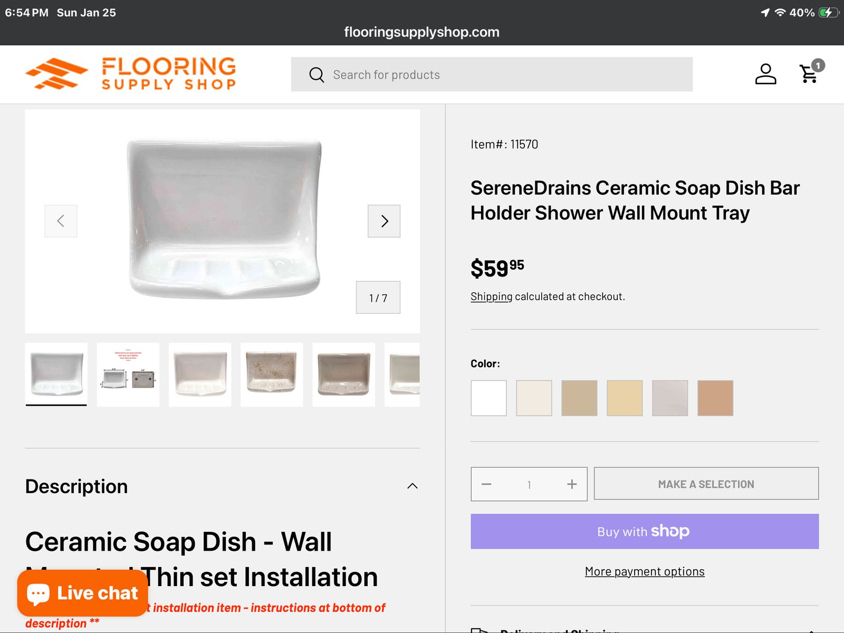The image size is (844, 633).
Task: View the speckled soap dish thumbnail
Action: click(272, 375)
